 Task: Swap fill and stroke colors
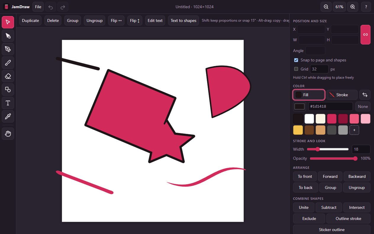coord(365,95)
